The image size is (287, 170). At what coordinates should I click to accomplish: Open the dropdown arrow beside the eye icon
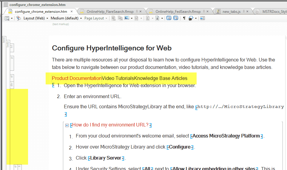click(x=196, y=18)
